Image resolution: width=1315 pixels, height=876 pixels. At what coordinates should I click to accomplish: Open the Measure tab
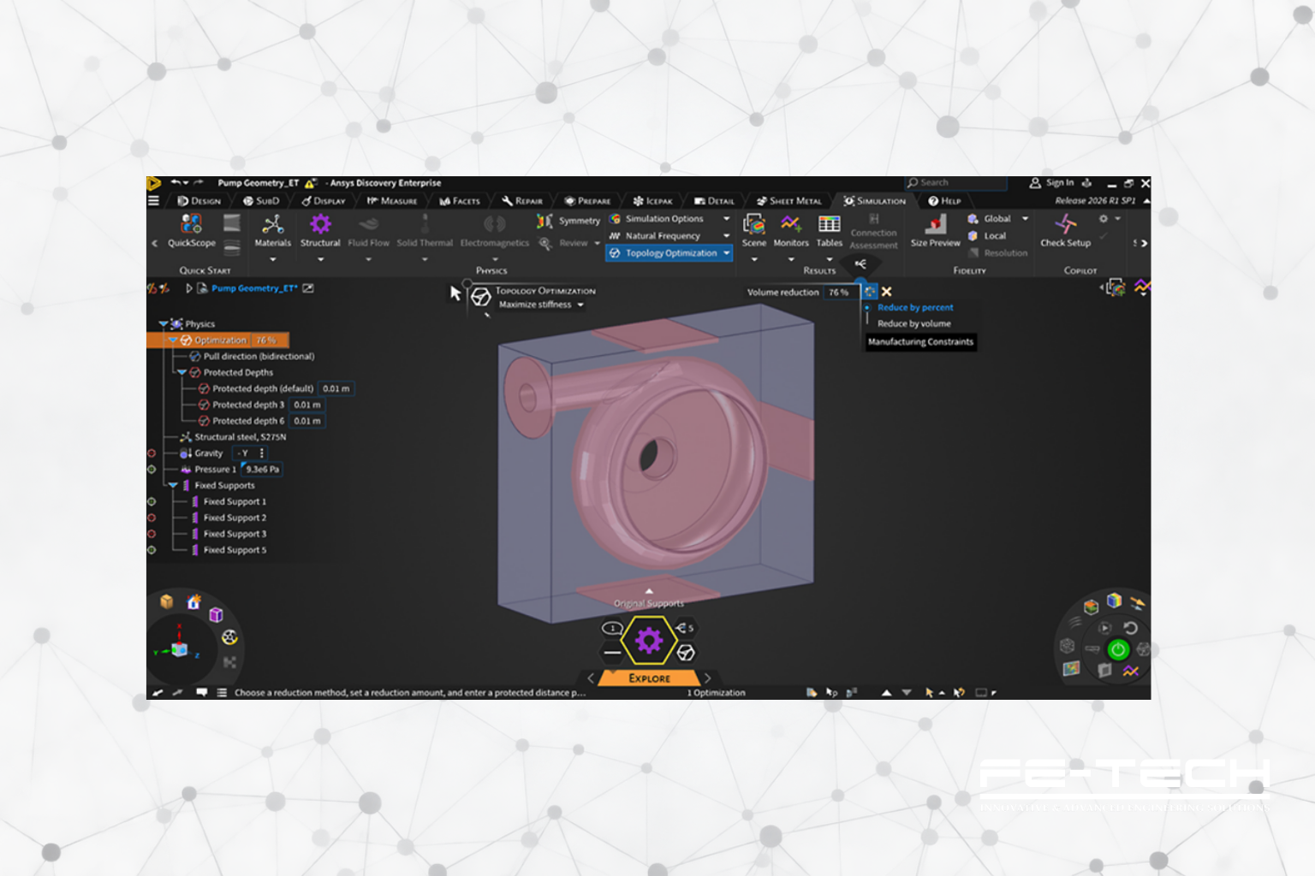pos(392,201)
